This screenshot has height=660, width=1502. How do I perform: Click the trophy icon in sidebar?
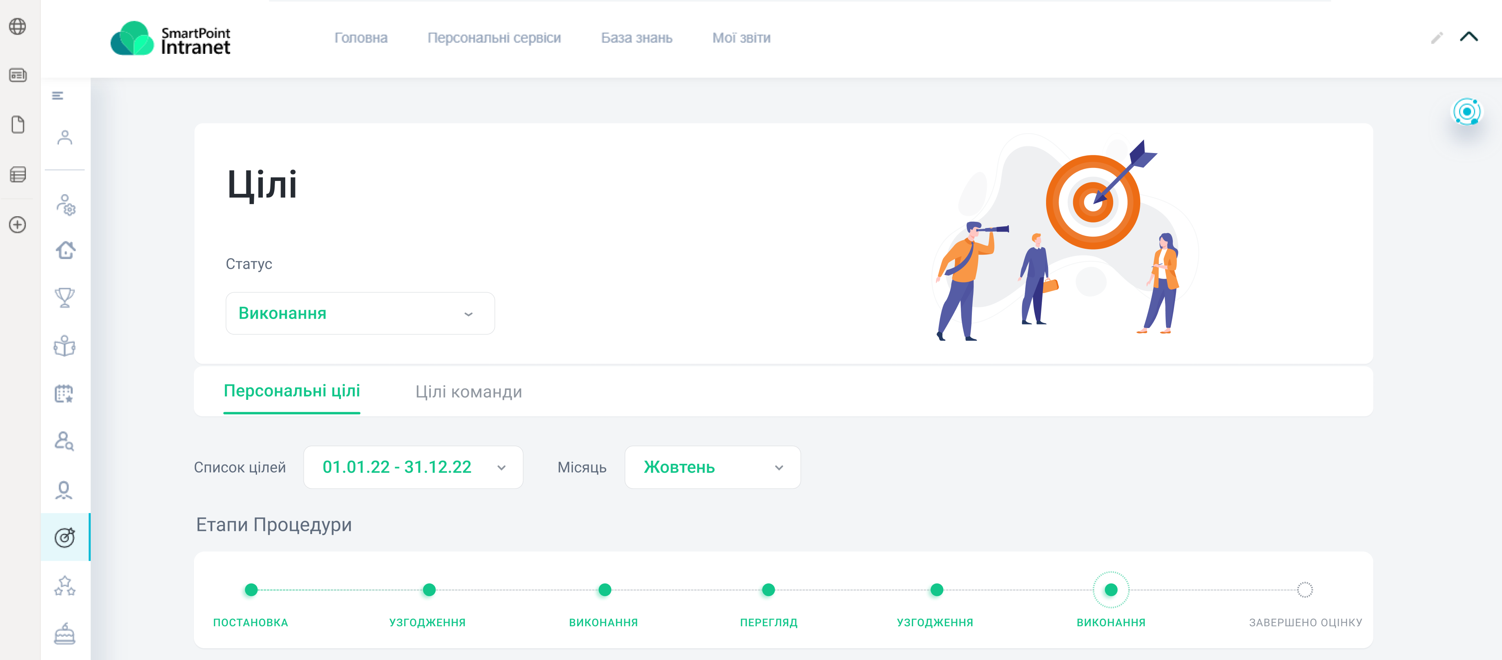pyautogui.click(x=65, y=297)
